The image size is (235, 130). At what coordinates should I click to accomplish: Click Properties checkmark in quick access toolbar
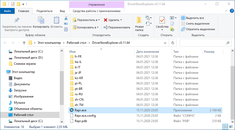13,4
